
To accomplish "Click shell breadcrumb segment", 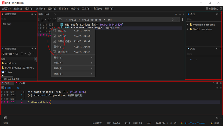I will (72, 20).
